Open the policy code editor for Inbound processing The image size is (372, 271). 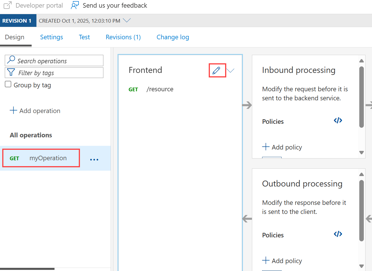[x=338, y=120]
